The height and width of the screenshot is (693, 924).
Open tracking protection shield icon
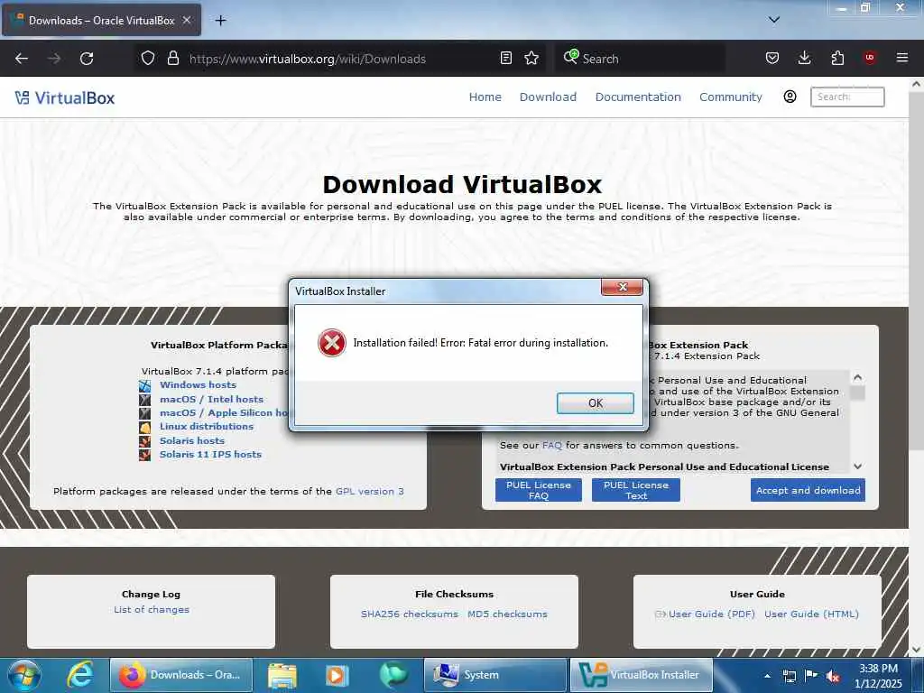148,59
